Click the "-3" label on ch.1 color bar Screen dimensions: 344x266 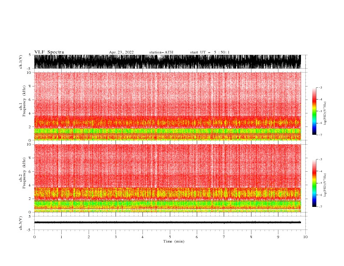pyautogui.click(x=321, y=87)
